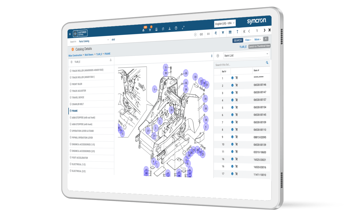Open the Search In Parts Catalog dropdown
The height and width of the screenshot is (222, 347).
point(93,41)
